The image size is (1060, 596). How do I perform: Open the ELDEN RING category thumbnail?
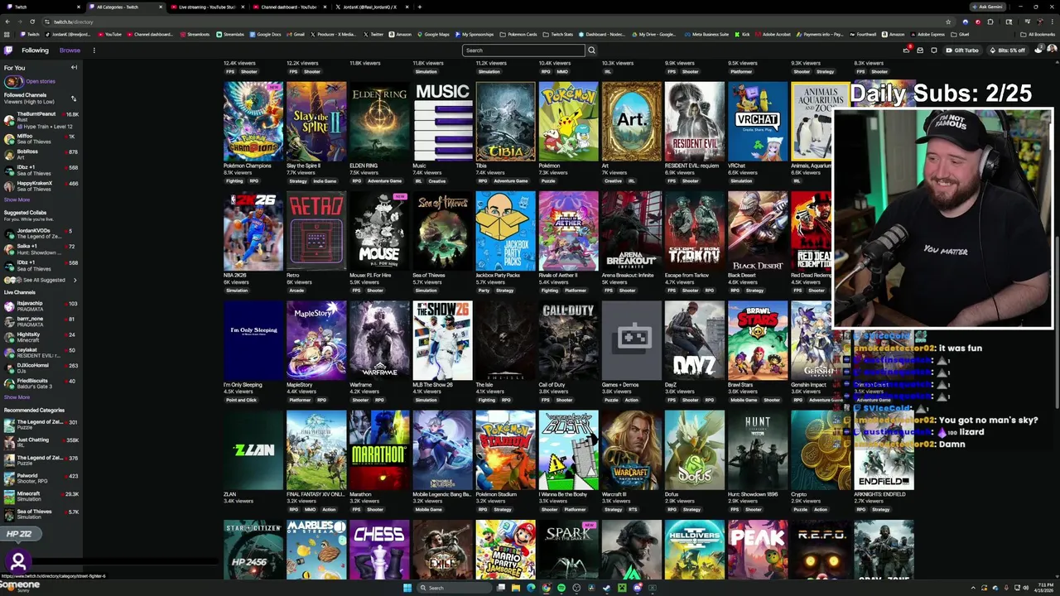point(379,121)
